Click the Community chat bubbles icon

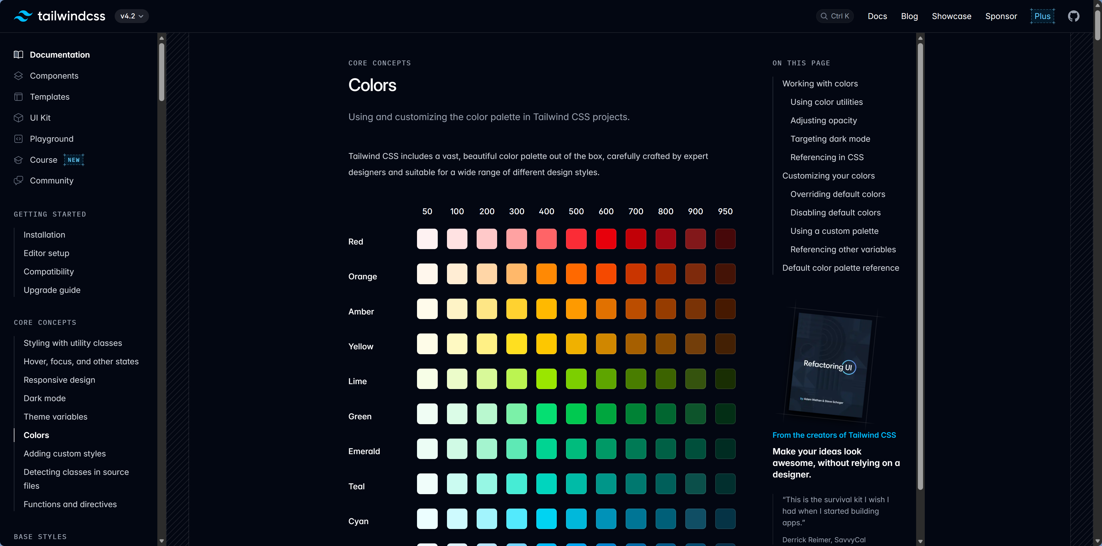pos(18,181)
